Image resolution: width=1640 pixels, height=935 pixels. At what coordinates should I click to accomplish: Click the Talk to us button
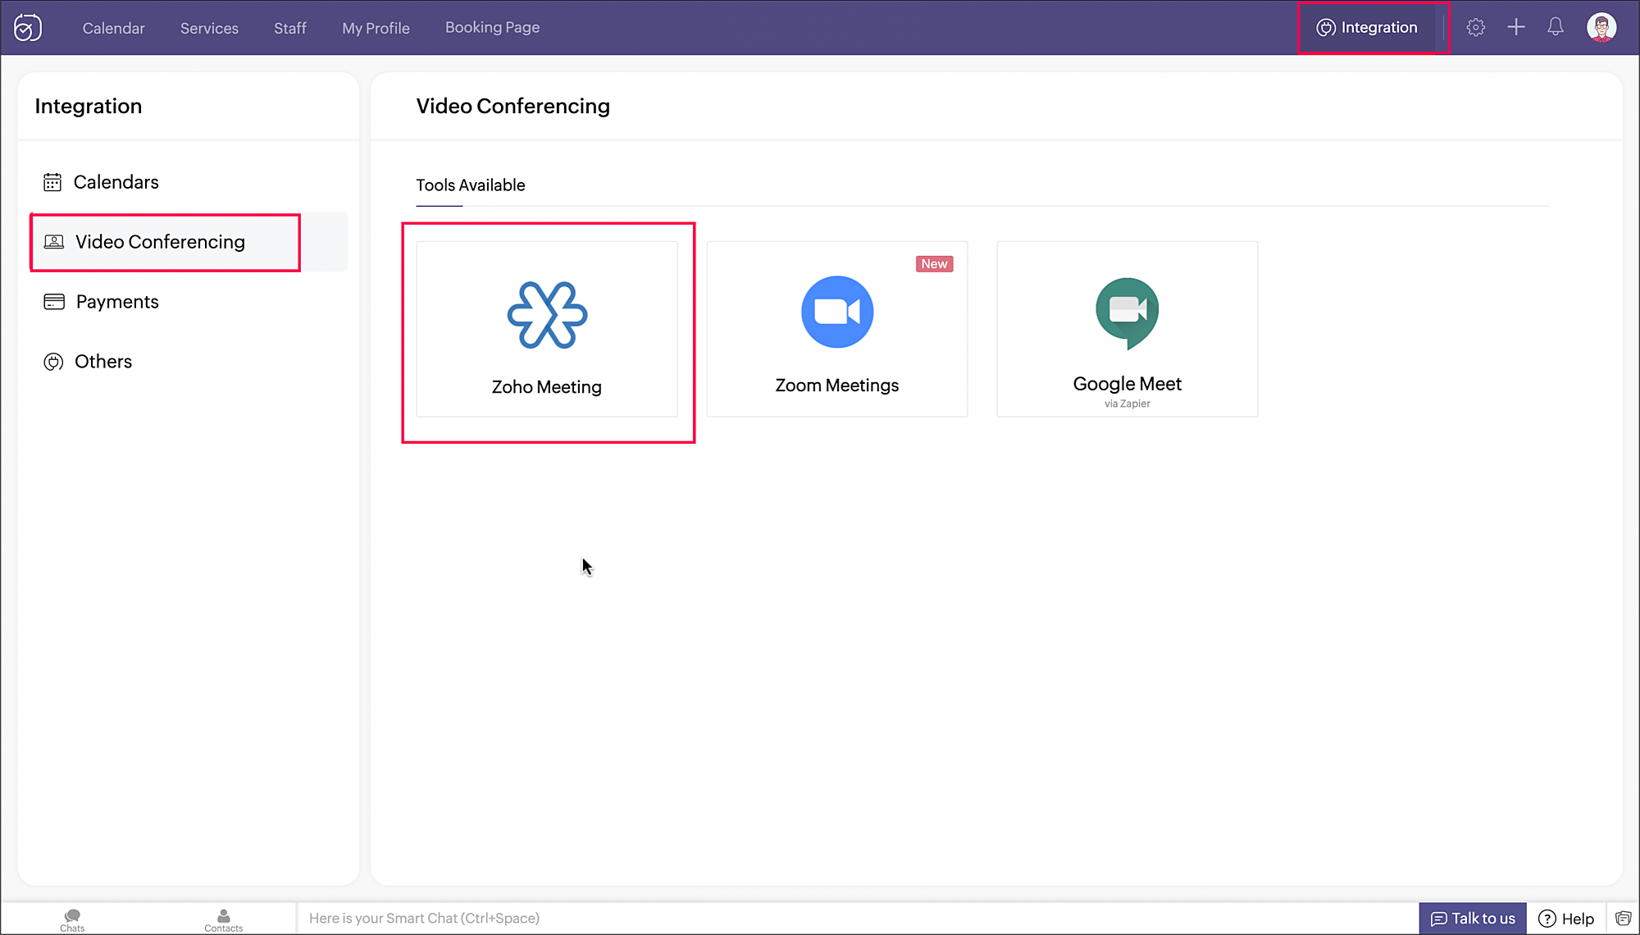click(1473, 919)
